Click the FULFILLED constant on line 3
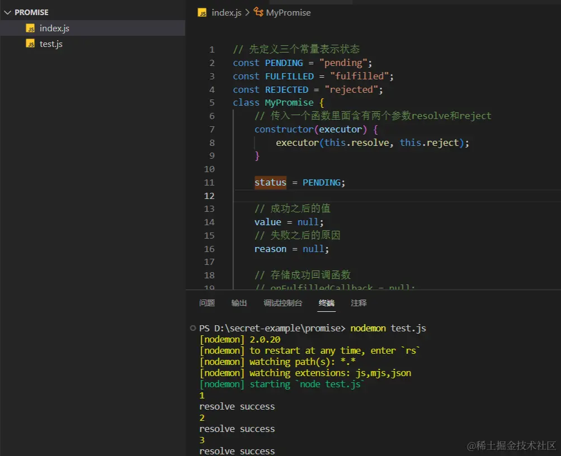The height and width of the screenshot is (456, 561). [289, 76]
